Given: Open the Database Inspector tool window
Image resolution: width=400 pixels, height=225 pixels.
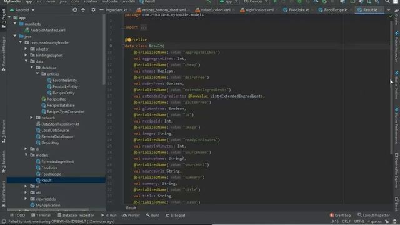Looking at the screenshot, I should (x=76, y=215).
